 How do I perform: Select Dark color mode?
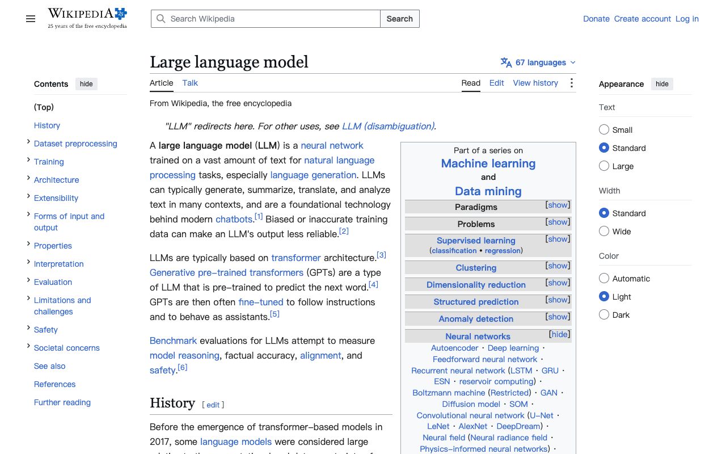point(604,315)
